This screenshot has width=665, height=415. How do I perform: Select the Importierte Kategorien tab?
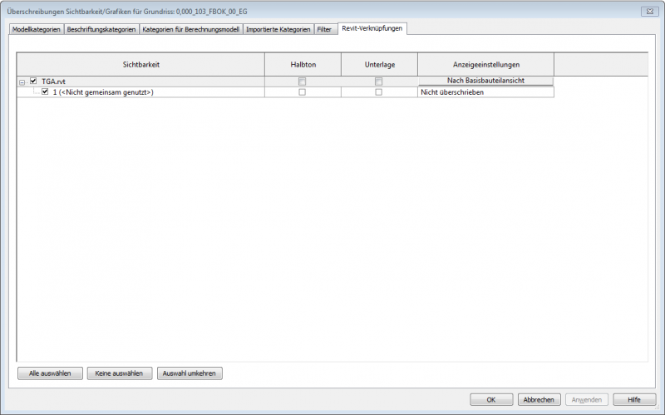[278, 30]
